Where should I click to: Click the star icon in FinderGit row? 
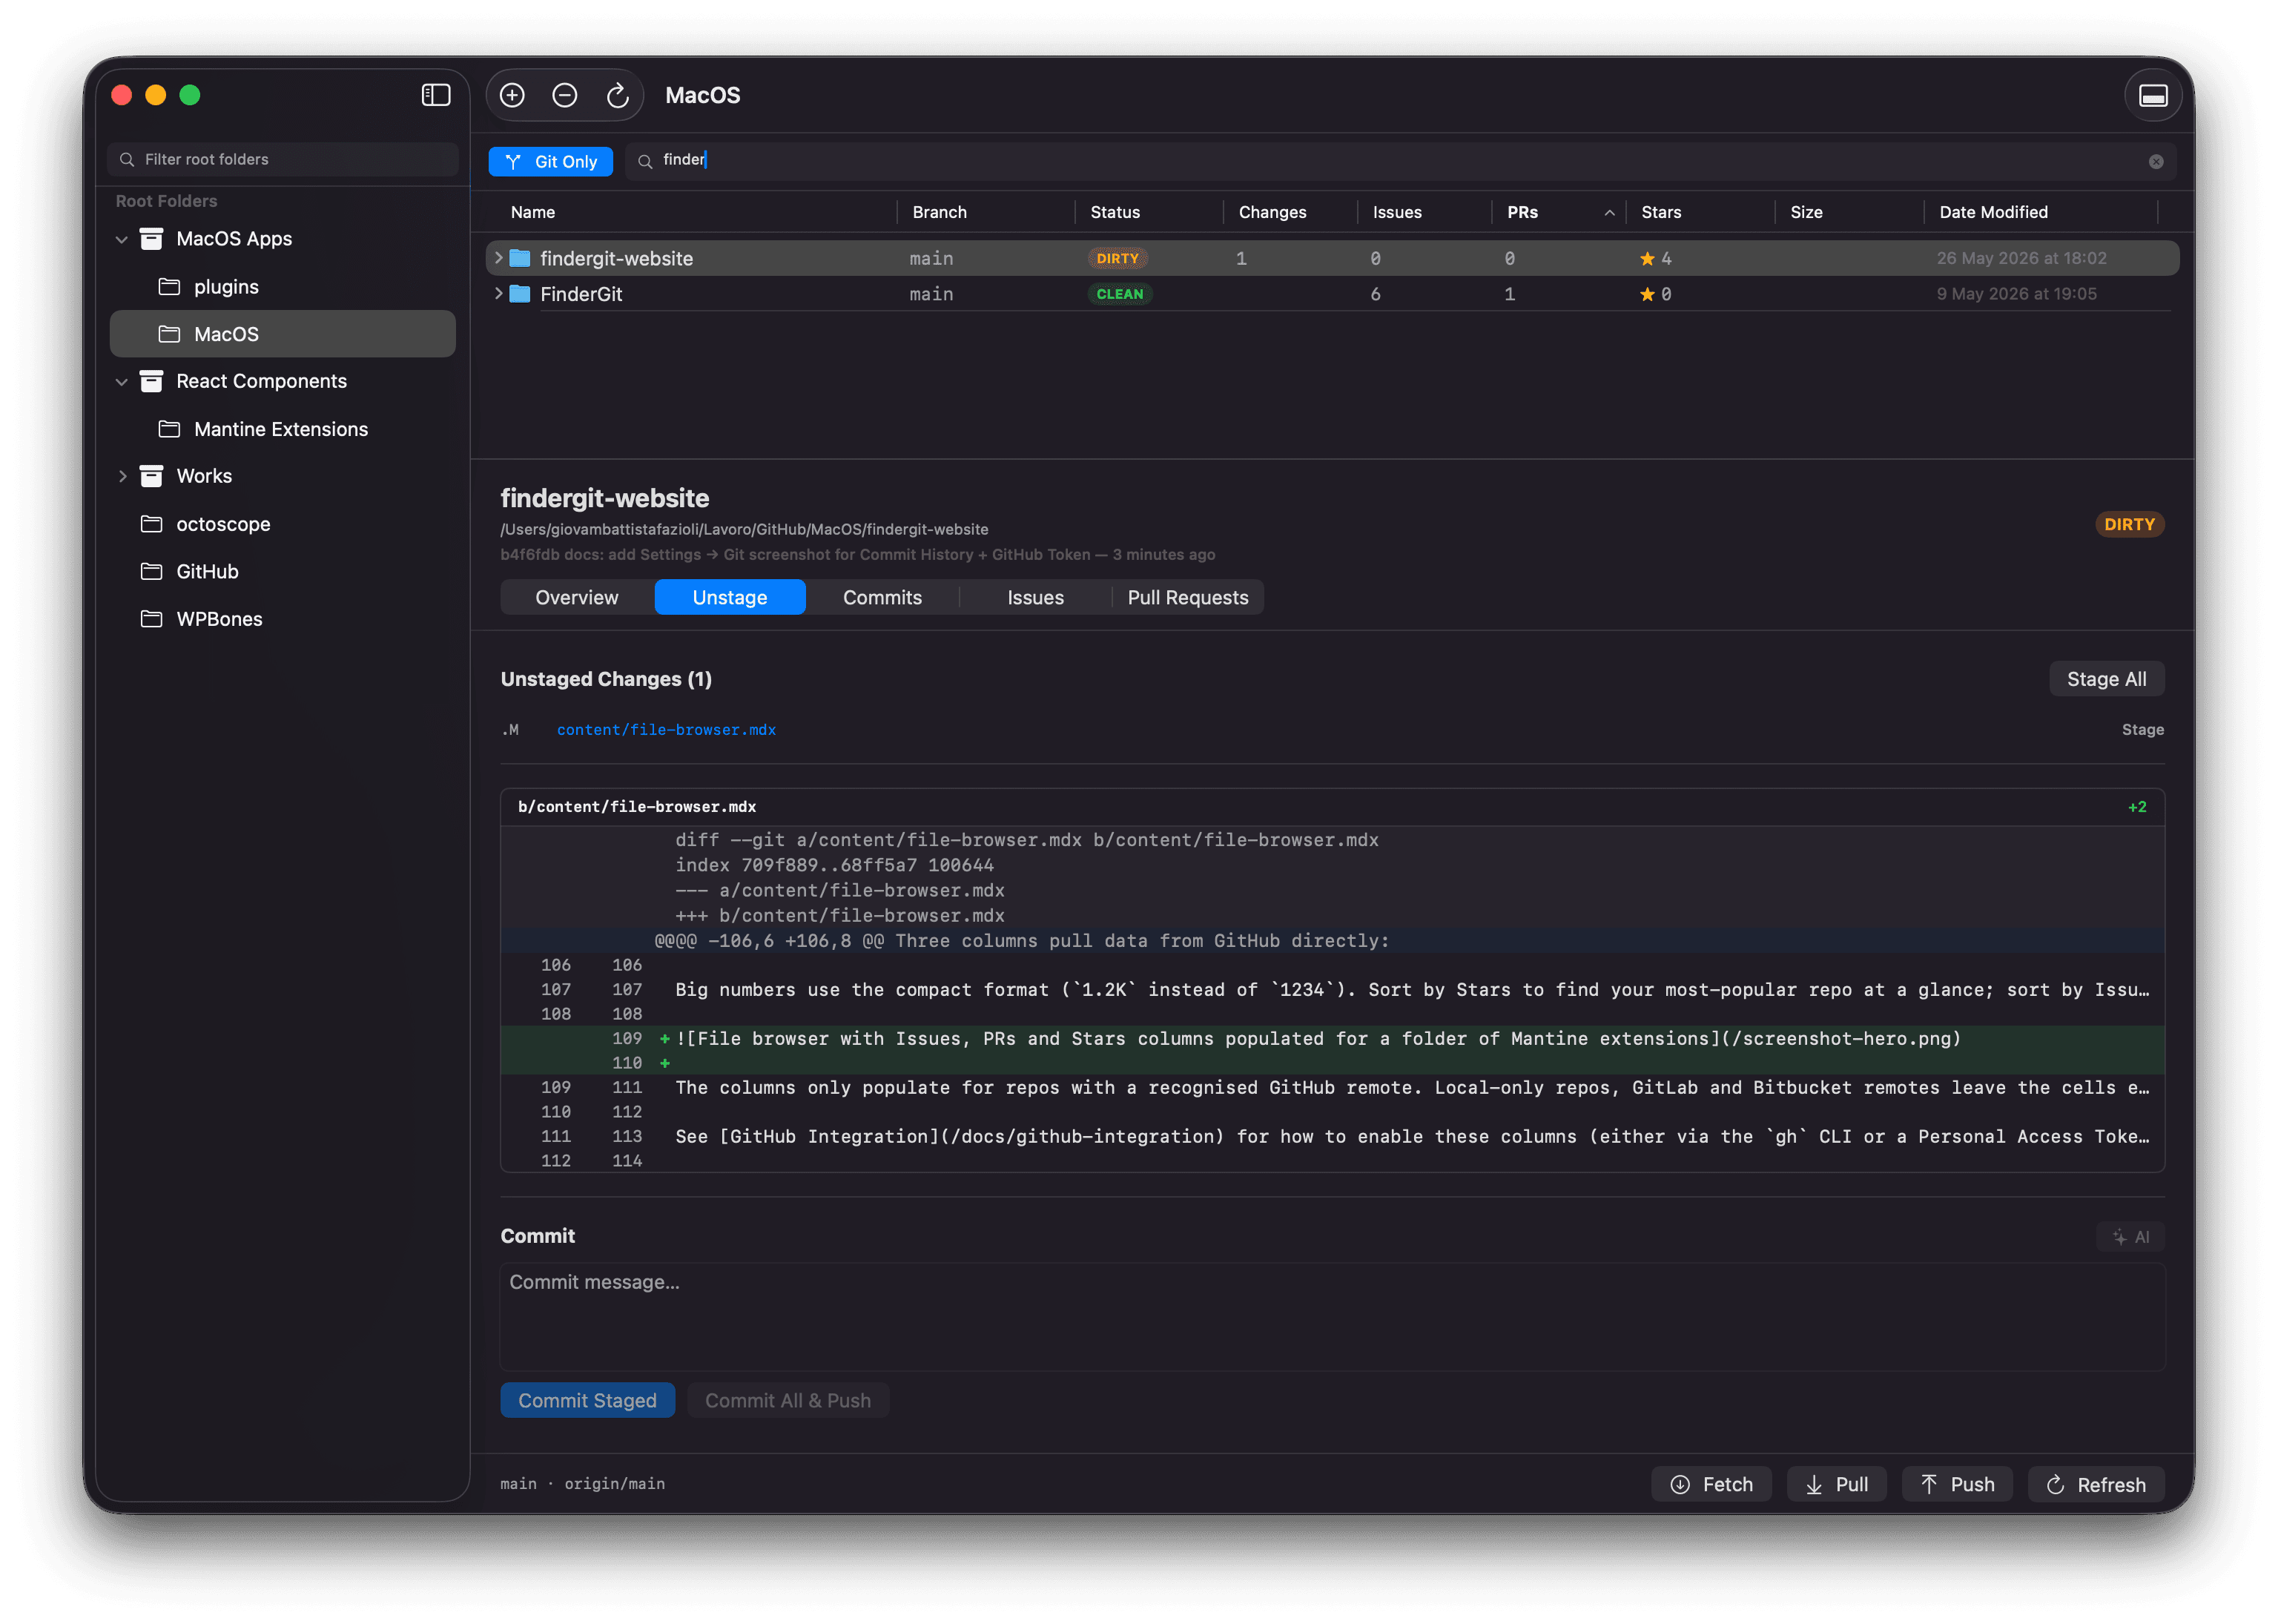point(1646,294)
